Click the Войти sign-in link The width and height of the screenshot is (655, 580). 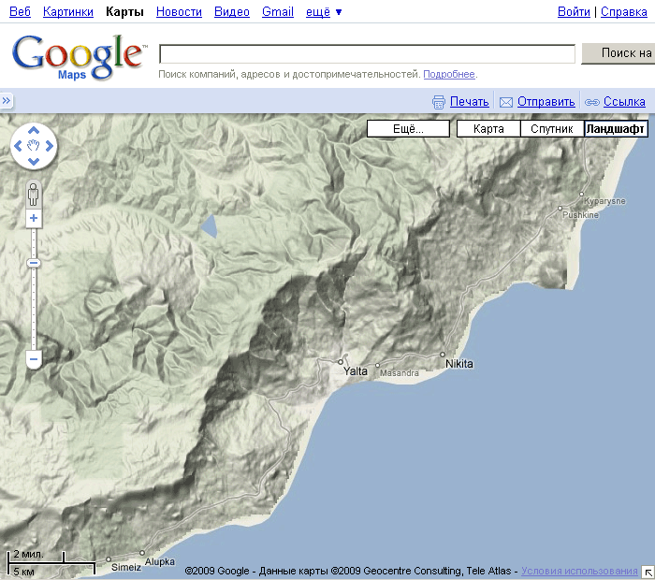[x=574, y=12]
